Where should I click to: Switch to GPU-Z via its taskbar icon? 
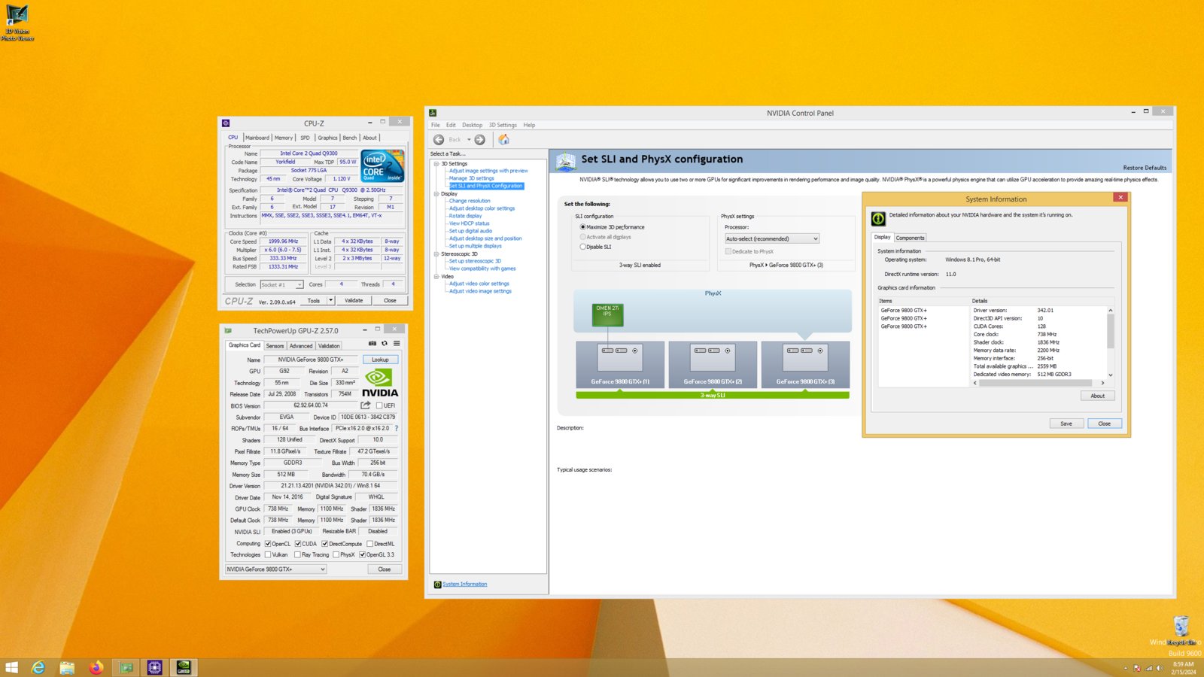[x=126, y=667]
